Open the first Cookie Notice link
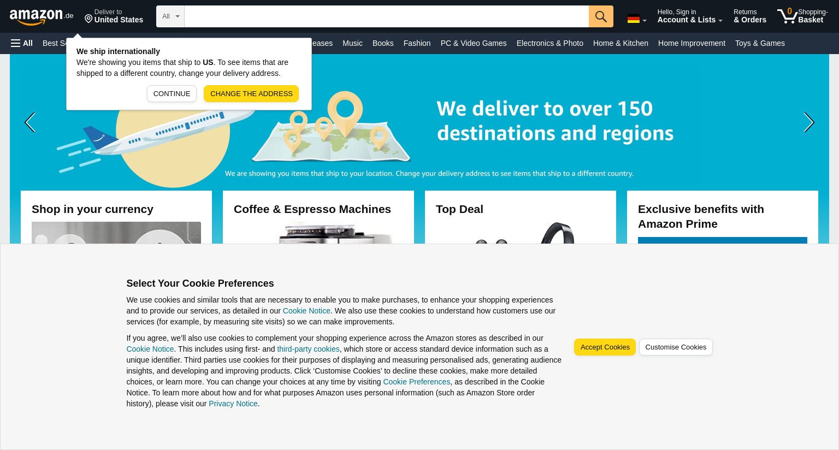The image size is (839, 450). click(x=306, y=311)
